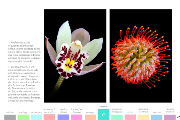Click the red Leucospermum flower photo

tap(140, 56)
